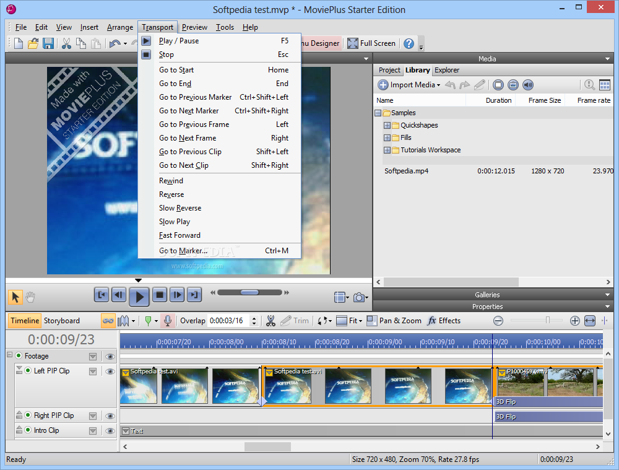Image resolution: width=619 pixels, height=470 pixels.
Task: Click the shuttle speed slider handle
Action: (x=249, y=293)
